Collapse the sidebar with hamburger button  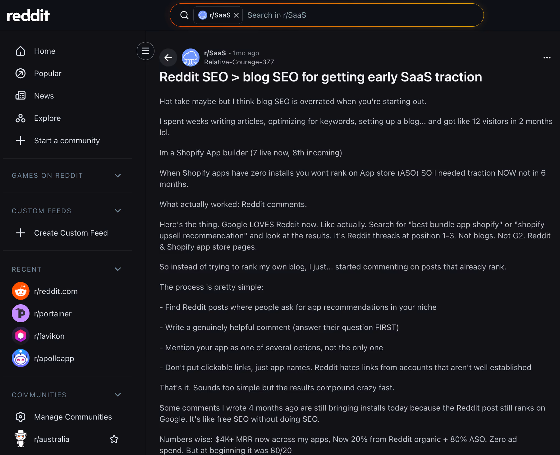145,51
